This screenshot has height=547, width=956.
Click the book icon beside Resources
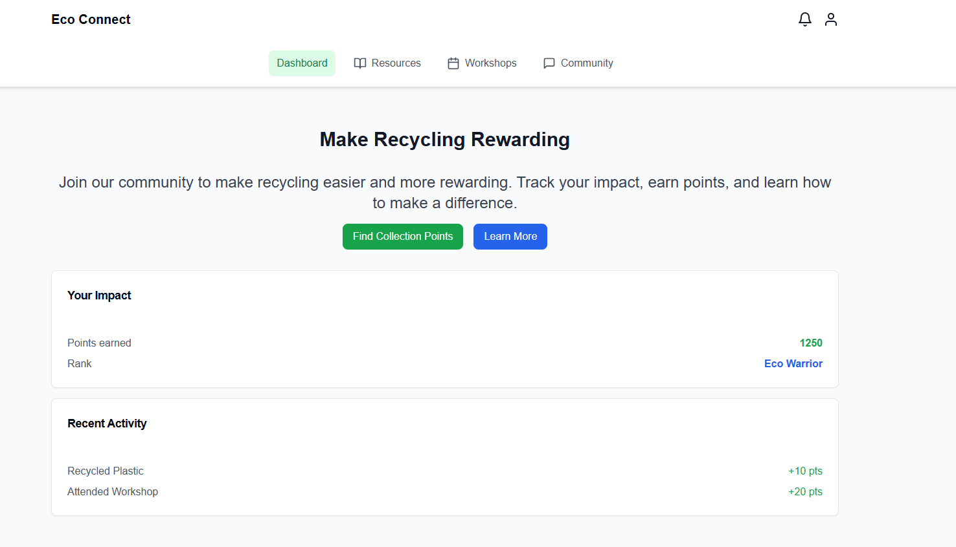[x=360, y=63]
